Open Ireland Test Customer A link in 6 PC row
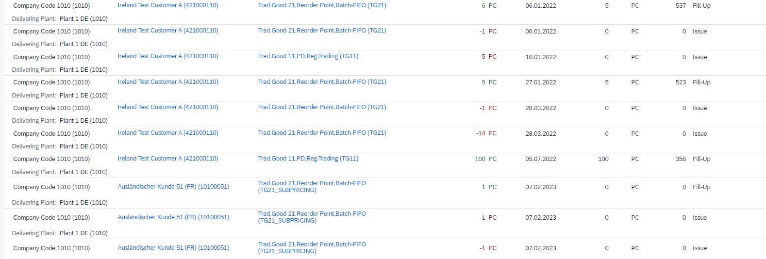The image size is (766, 259). (x=167, y=5)
